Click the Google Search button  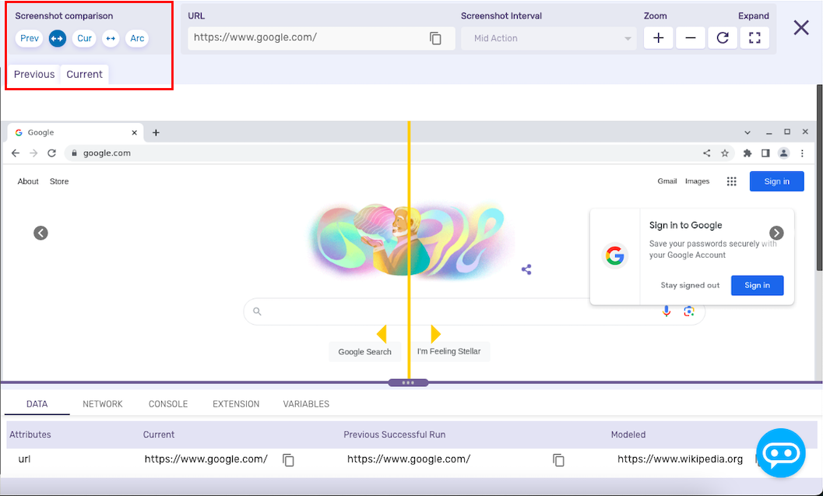[x=365, y=352]
